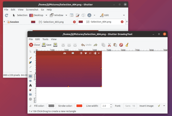Screen dimensions: 172x116
Task: Open the web capture dropdown arrow
Action: 94,15
